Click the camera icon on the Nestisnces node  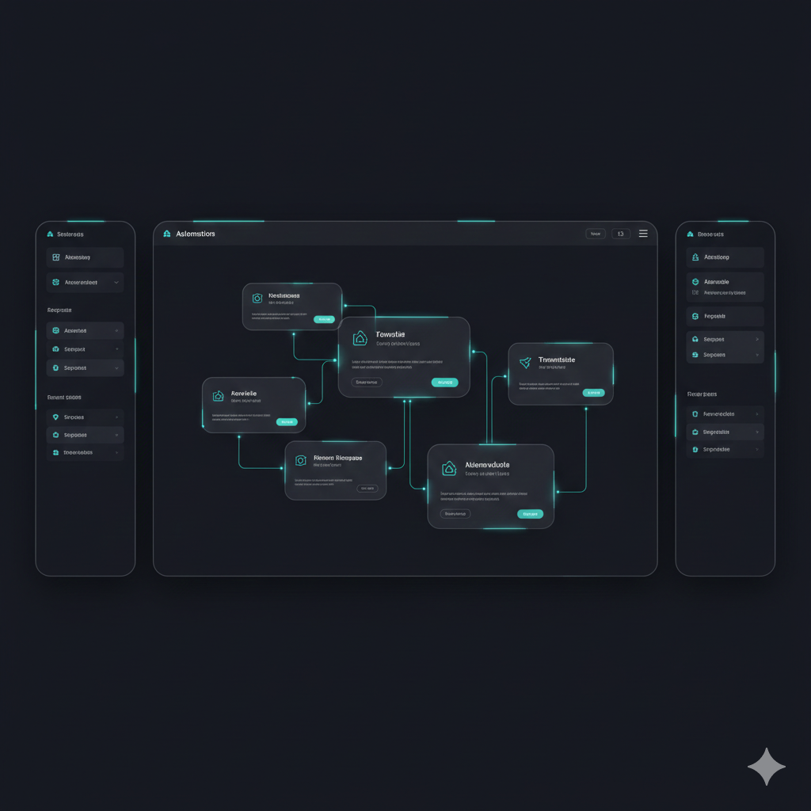(x=257, y=299)
